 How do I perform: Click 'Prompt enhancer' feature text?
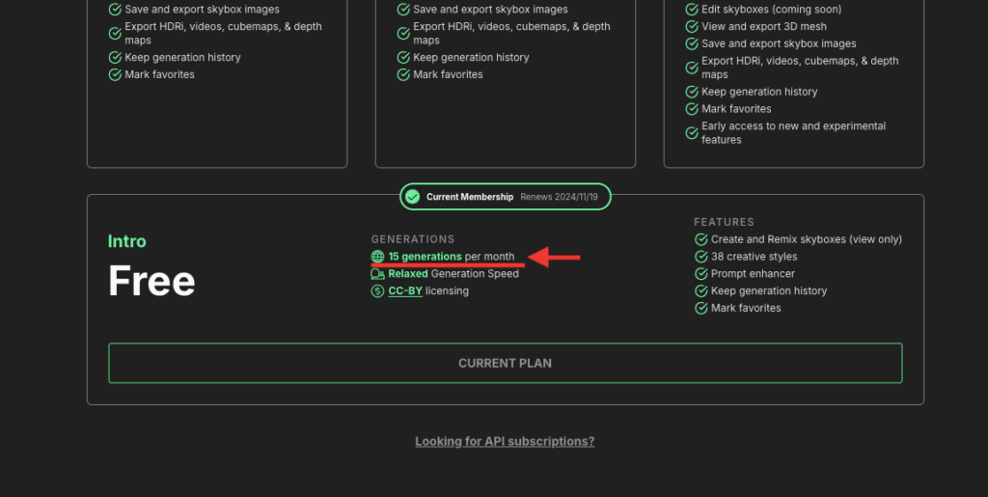click(753, 274)
